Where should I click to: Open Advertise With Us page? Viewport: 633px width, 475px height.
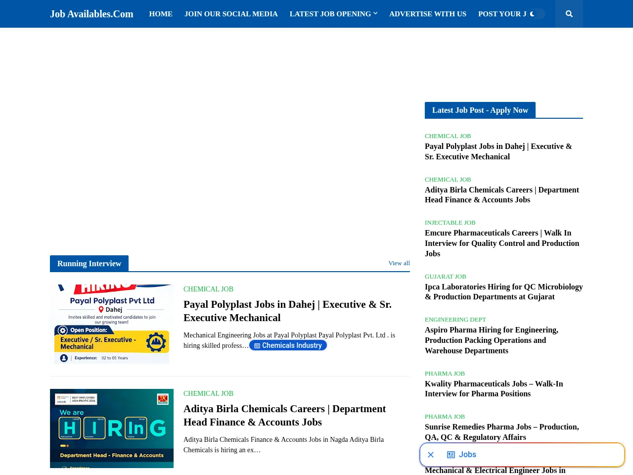[x=428, y=14]
